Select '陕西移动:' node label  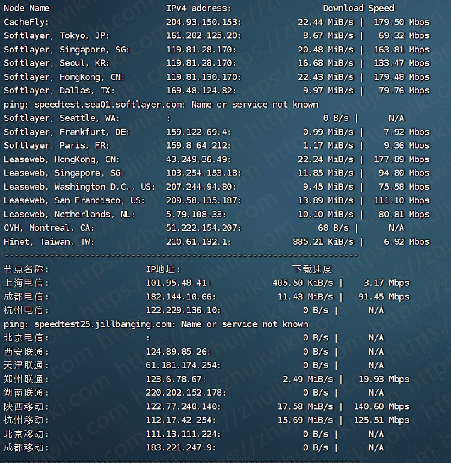coord(26,406)
